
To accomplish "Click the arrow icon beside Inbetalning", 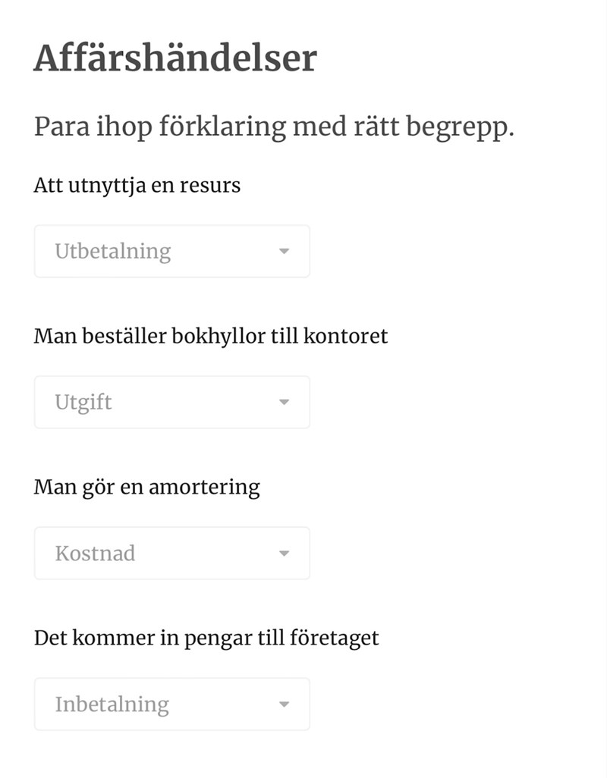I will (285, 704).
